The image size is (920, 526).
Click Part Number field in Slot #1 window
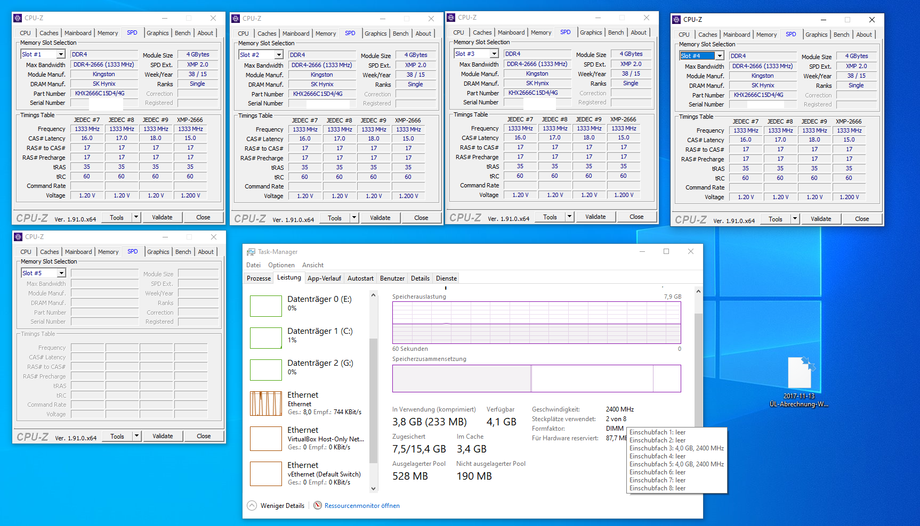[x=104, y=93]
